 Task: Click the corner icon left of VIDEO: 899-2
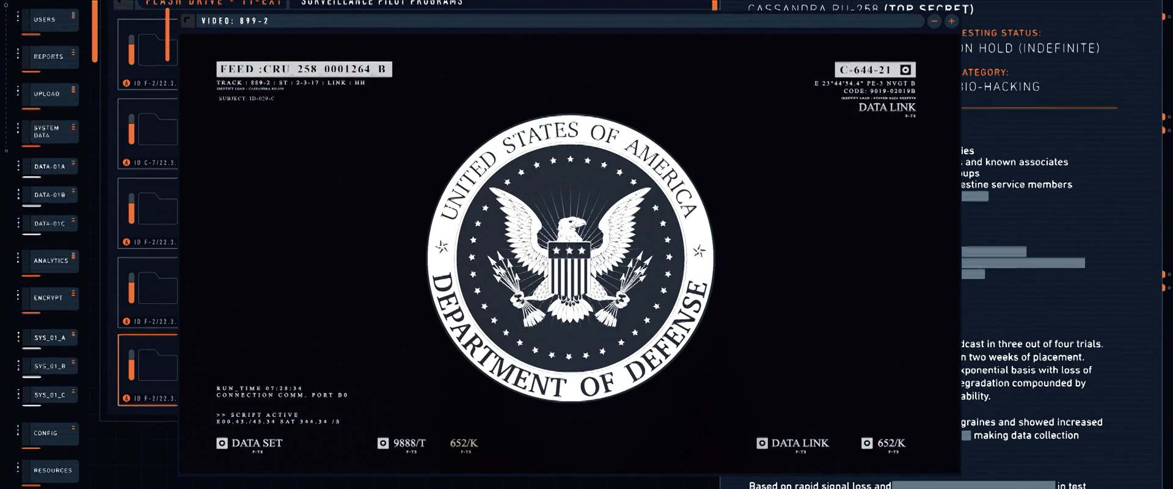[x=188, y=21]
